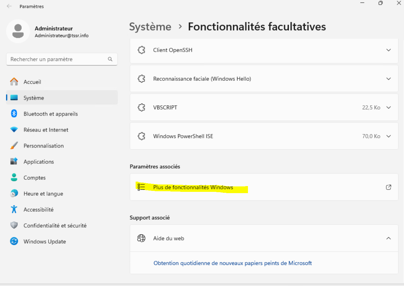
Task: Expand the Windows PowerShell ISE entry
Action: point(388,136)
